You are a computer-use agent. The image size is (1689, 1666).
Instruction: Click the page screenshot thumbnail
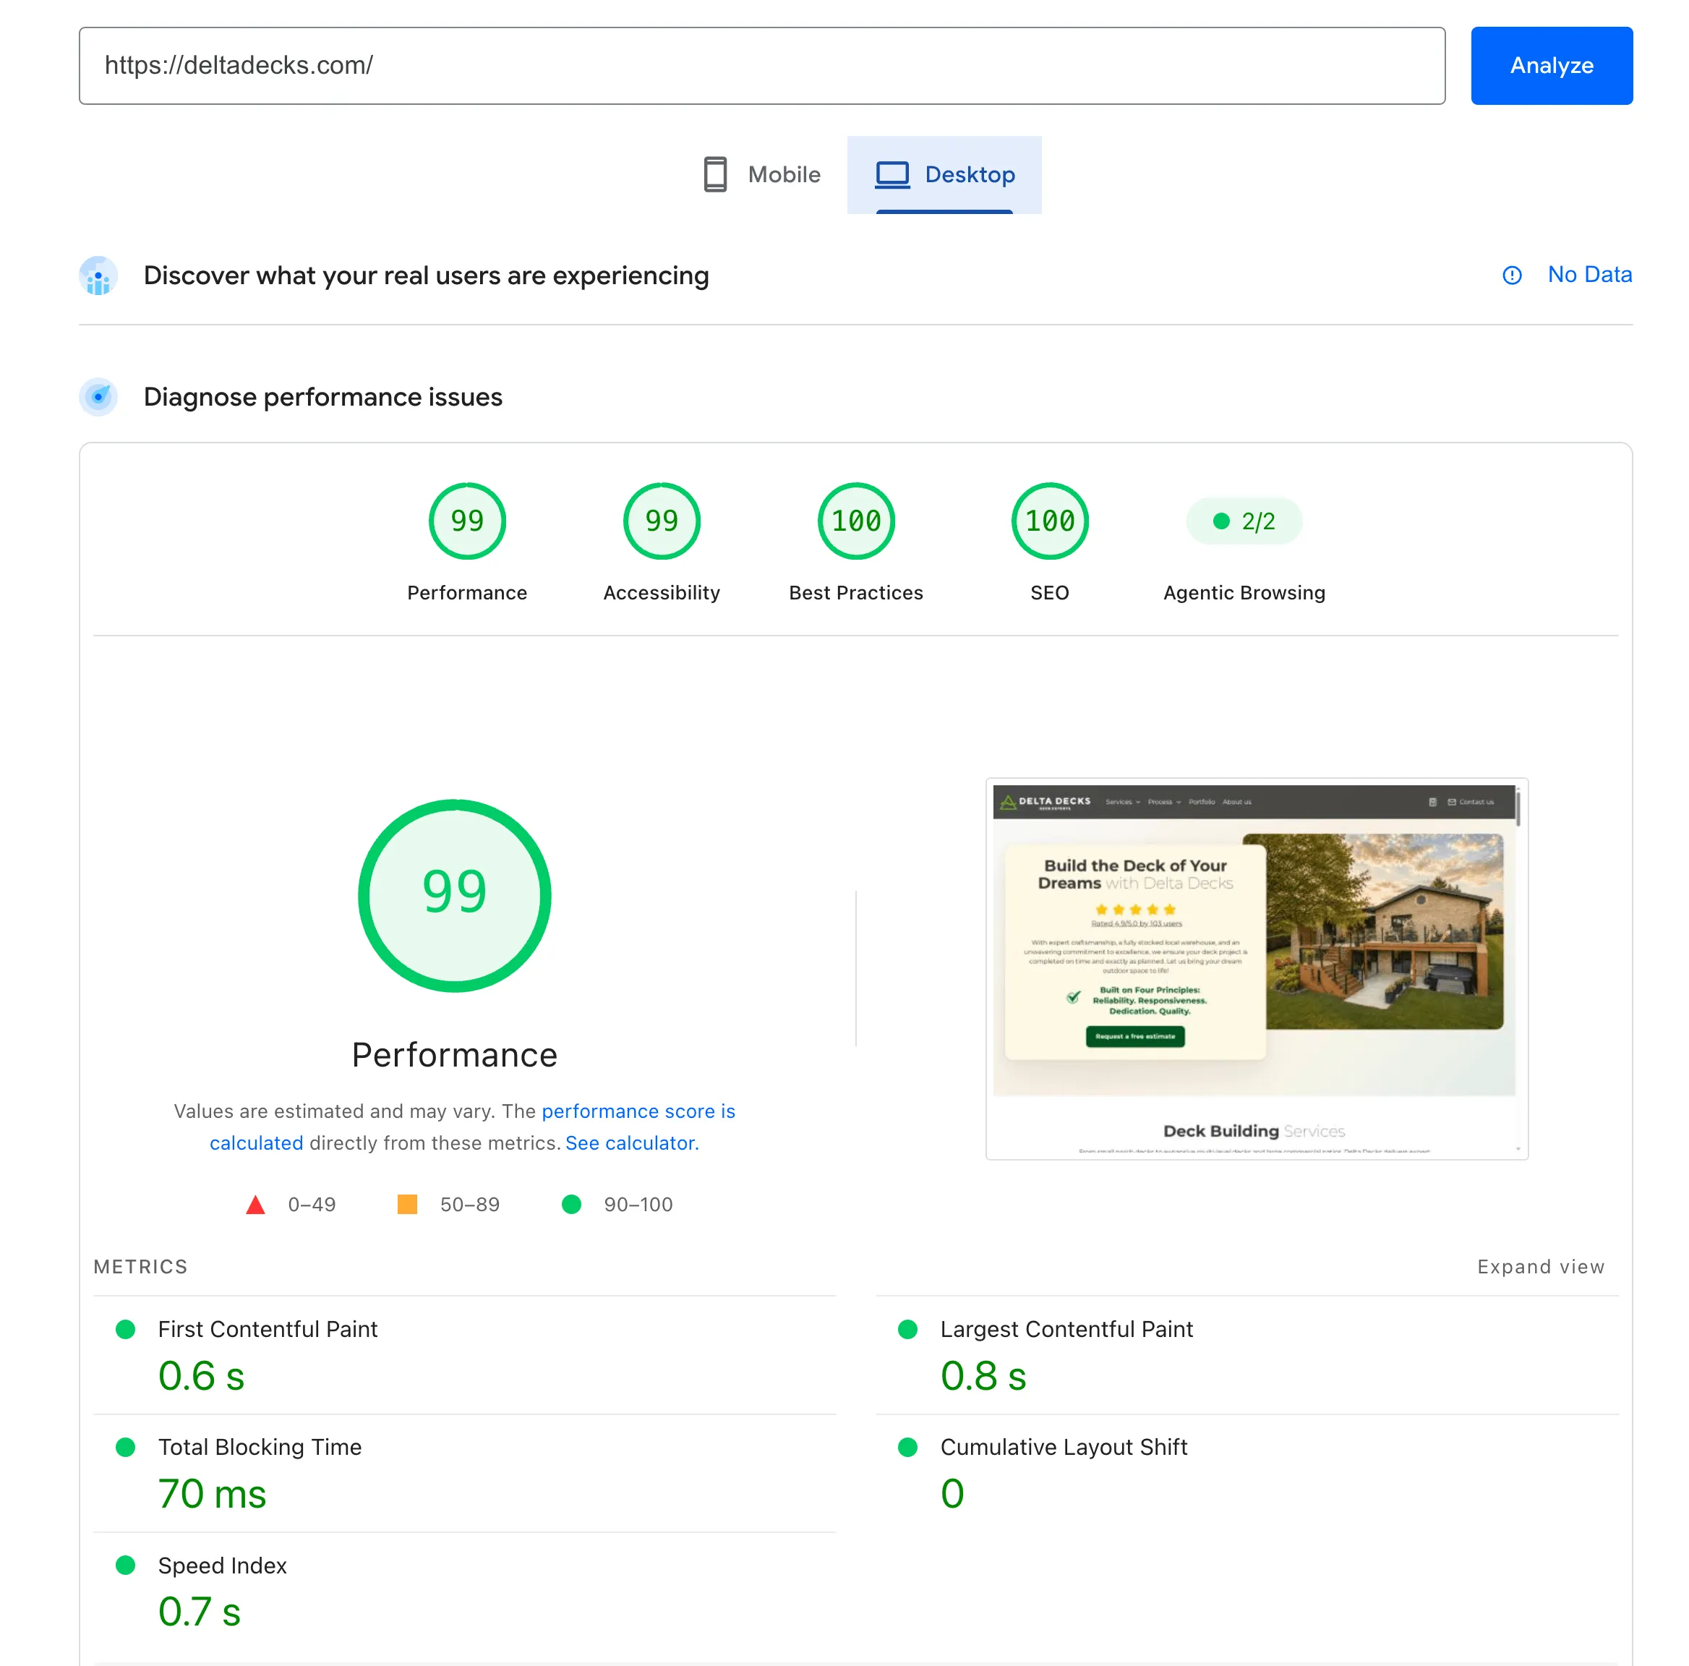tap(1256, 968)
